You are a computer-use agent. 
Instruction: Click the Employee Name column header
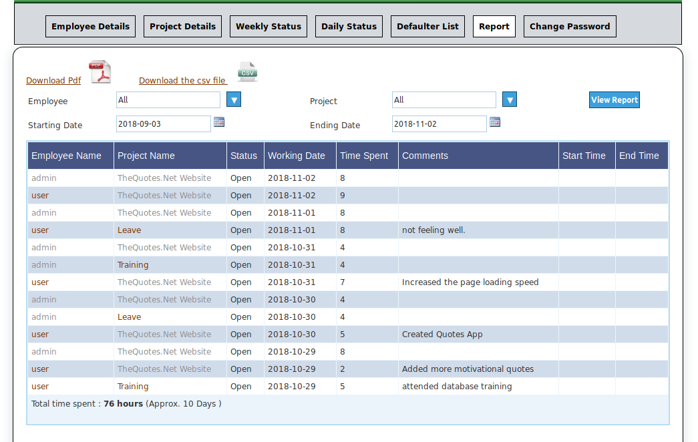pos(71,156)
